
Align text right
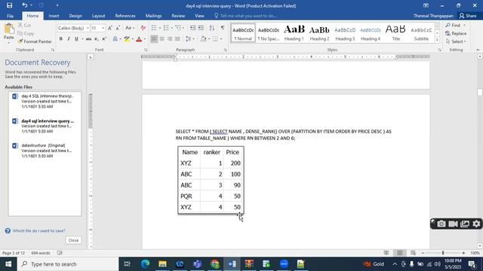(x=169, y=39)
